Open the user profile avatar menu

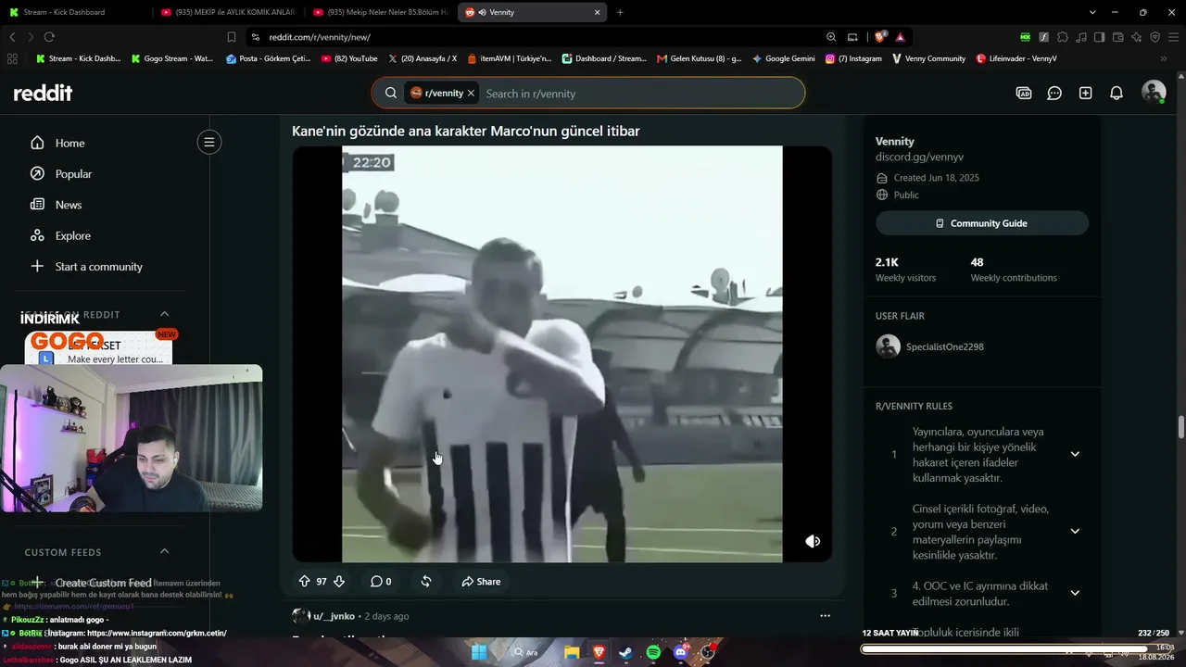tap(1154, 93)
